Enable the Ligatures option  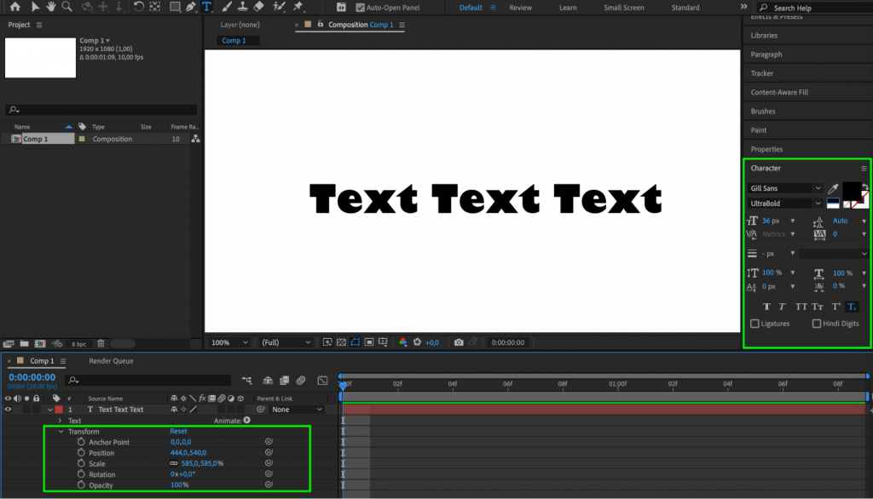[754, 324]
